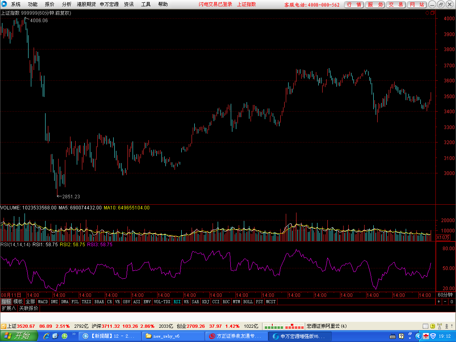
Task: Expand quick launch overflow chevron
Action: click(x=74, y=334)
